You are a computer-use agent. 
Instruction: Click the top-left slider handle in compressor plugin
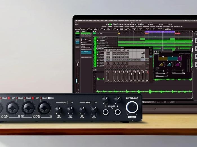[x=164, y=71]
